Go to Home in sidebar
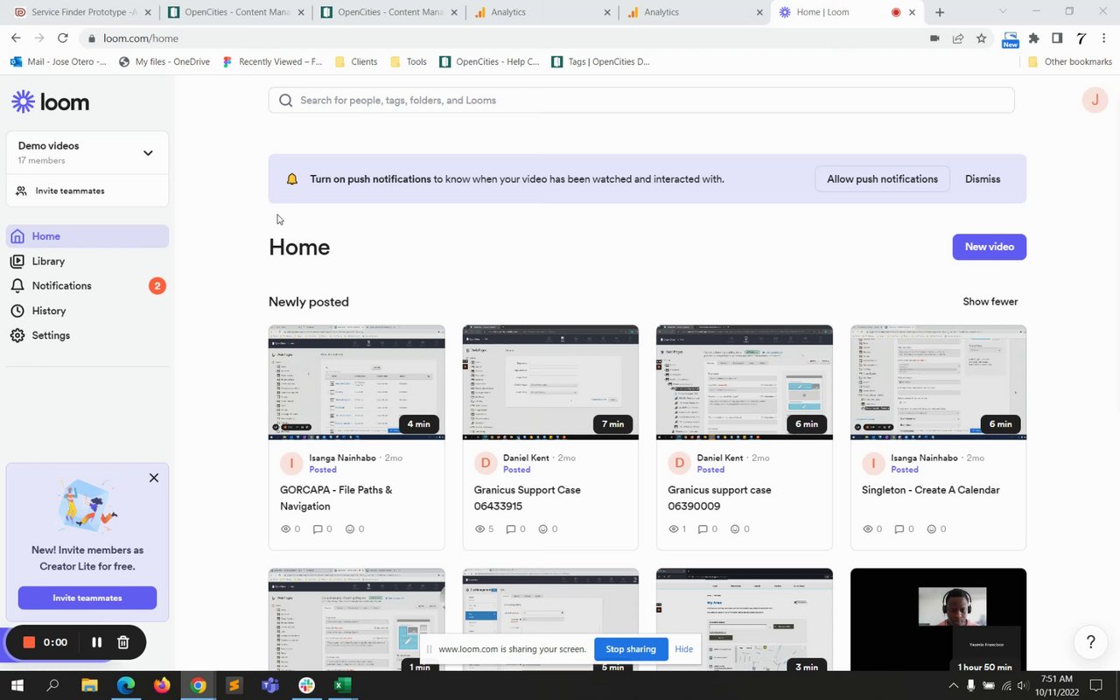Screen dimensions: 1120x700 [87, 236]
